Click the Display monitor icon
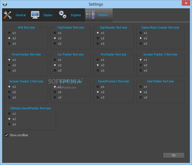 [x=35, y=15]
